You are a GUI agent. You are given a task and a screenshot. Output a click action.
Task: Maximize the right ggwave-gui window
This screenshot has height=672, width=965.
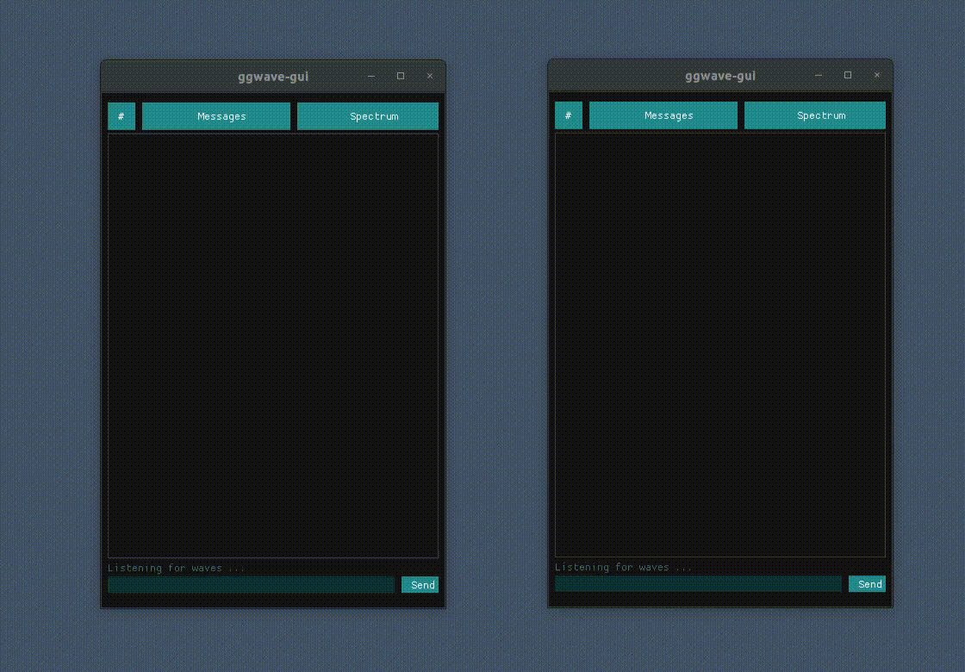[x=848, y=76]
